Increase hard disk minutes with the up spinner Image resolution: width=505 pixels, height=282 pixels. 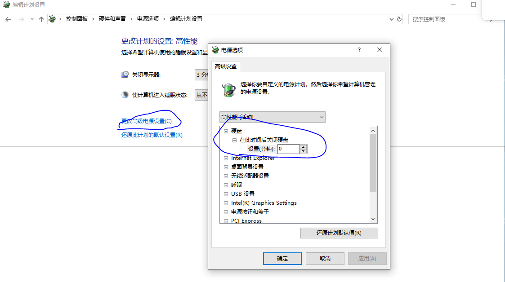(x=303, y=147)
